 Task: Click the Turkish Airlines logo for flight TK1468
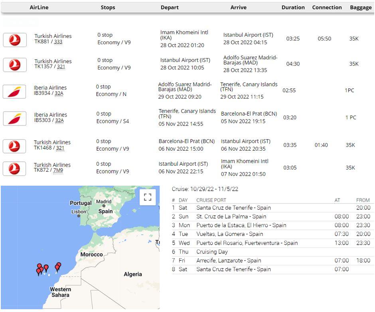point(15,146)
